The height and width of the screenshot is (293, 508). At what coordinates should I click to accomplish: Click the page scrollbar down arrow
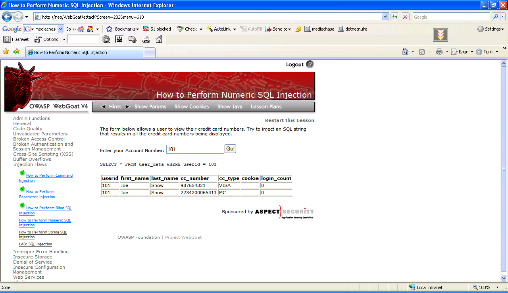pos(504,278)
